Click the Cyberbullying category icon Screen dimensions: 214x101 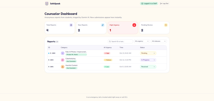(62, 60)
